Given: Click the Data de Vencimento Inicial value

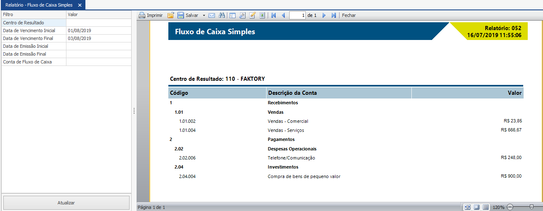Looking at the screenshot, I should coord(98,30).
